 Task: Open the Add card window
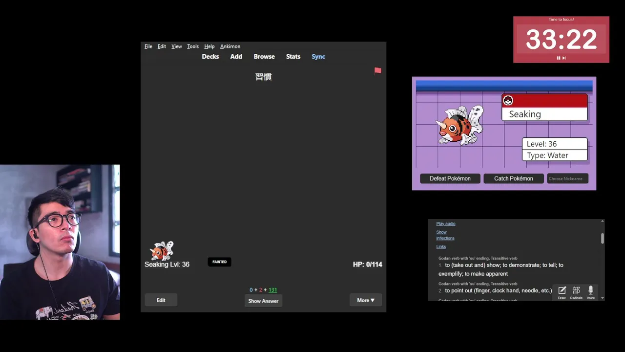236,57
